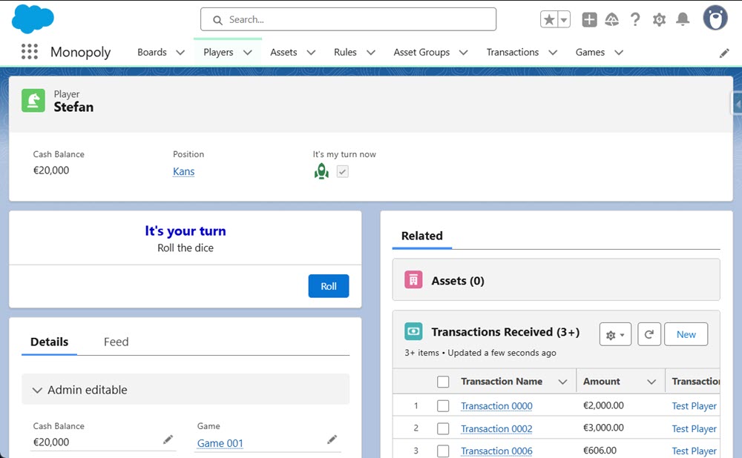This screenshot has height=458, width=742.
Task: Click the Help question mark icon
Action: (x=635, y=20)
